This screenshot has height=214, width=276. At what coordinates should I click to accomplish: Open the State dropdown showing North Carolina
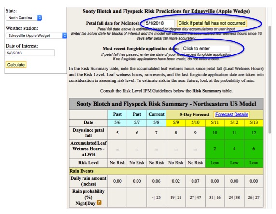tap(24, 18)
